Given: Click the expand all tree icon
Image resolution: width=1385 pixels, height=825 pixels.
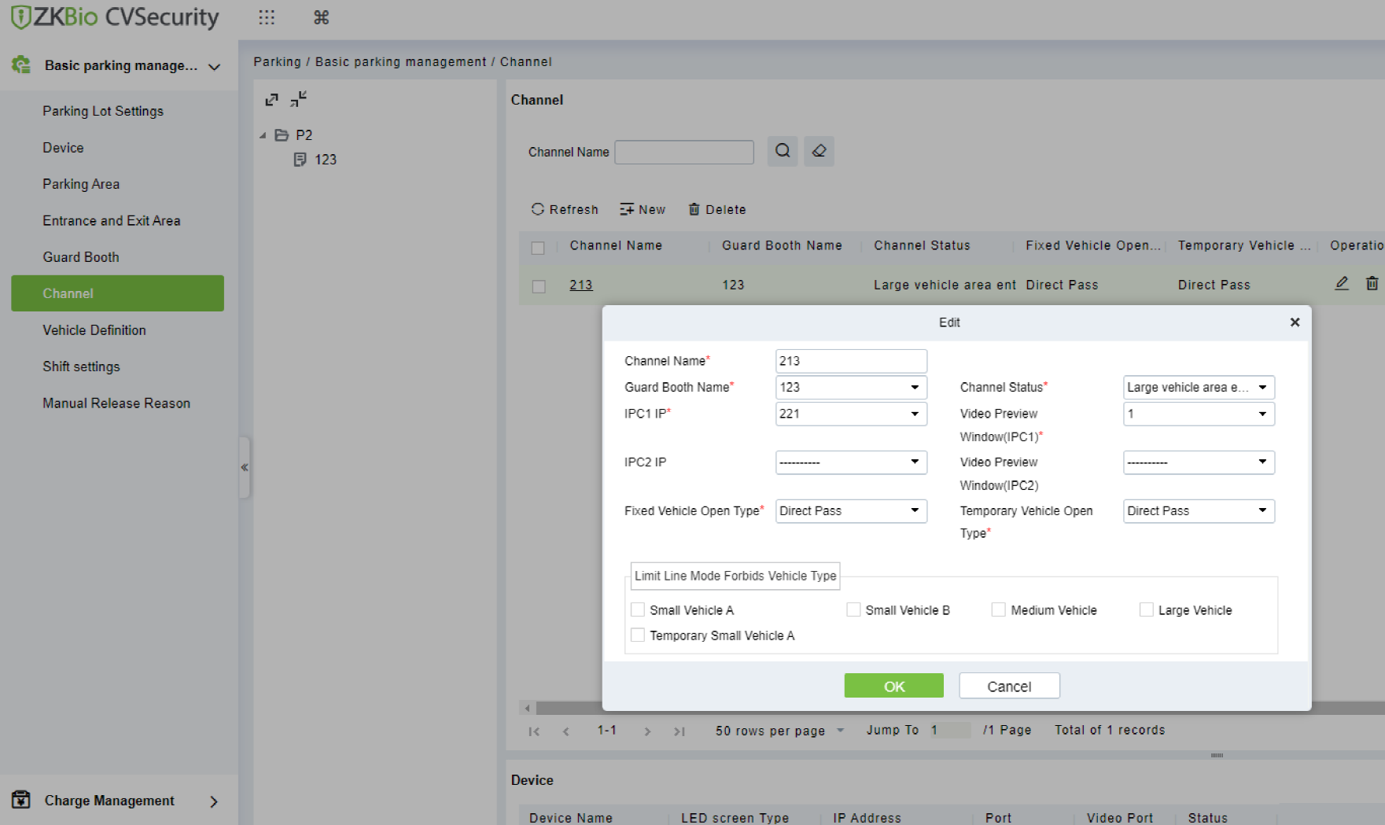Looking at the screenshot, I should click(272, 100).
